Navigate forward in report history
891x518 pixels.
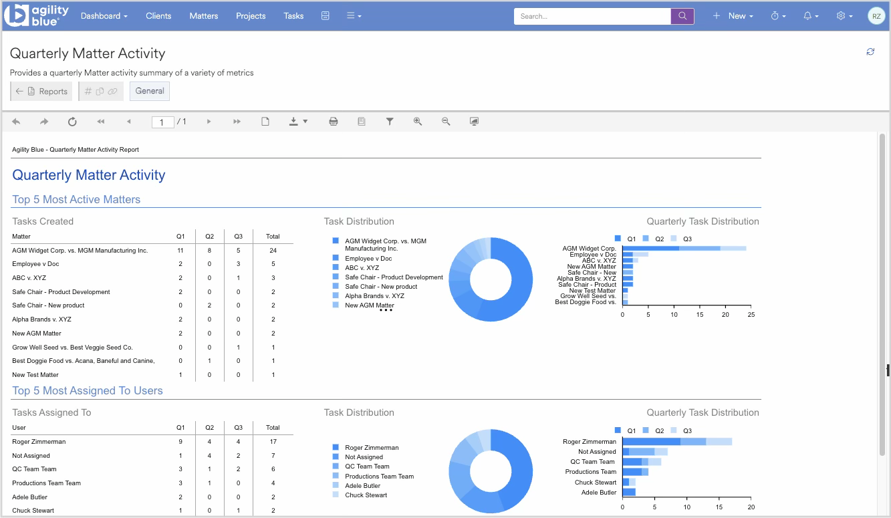tap(44, 122)
